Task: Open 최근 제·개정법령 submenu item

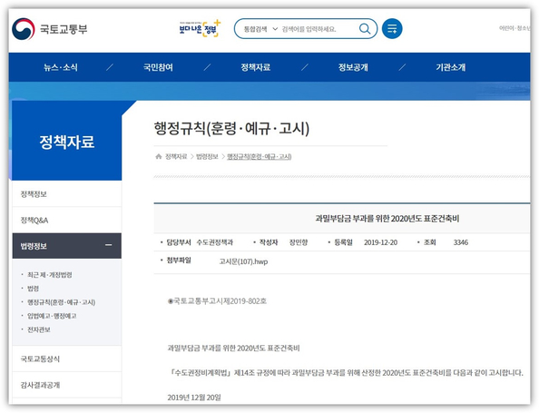Action: coord(50,275)
